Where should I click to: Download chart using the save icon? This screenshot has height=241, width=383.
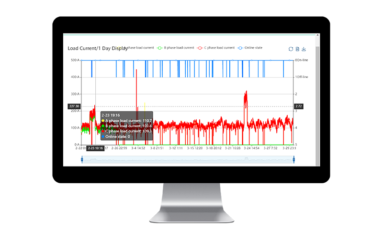click(x=304, y=49)
